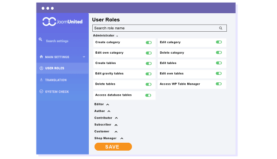
Task: Expand the Shop Manager role chevron
Action: (122, 138)
